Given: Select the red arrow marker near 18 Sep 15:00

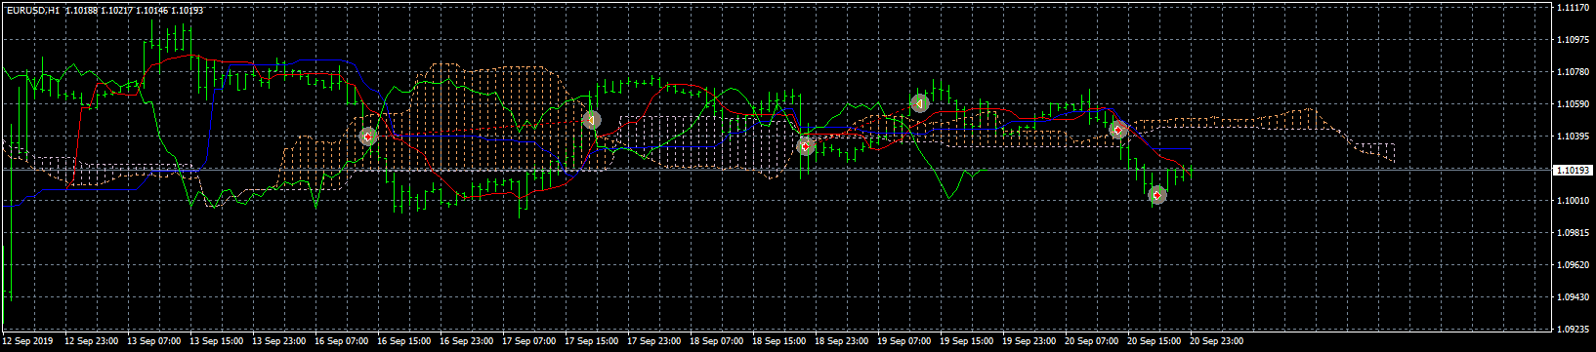Looking at the screenshot, I should [805, 146].
